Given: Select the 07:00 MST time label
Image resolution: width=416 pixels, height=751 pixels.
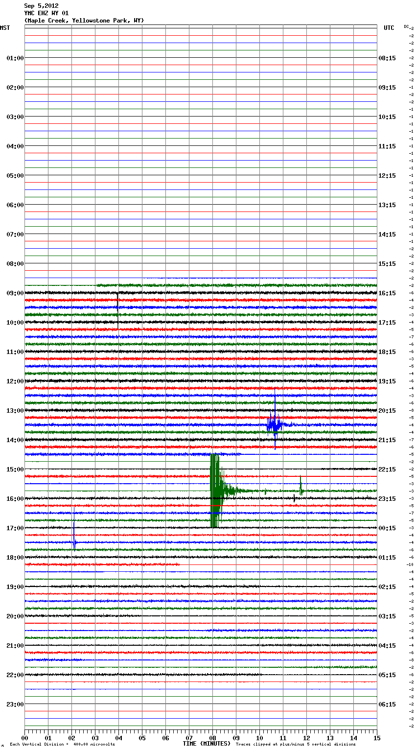Looking at the screenshot, I should 15,235.
